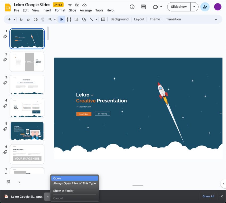Click the Transition button
The image size is (226, 203).
click(173, 19)
